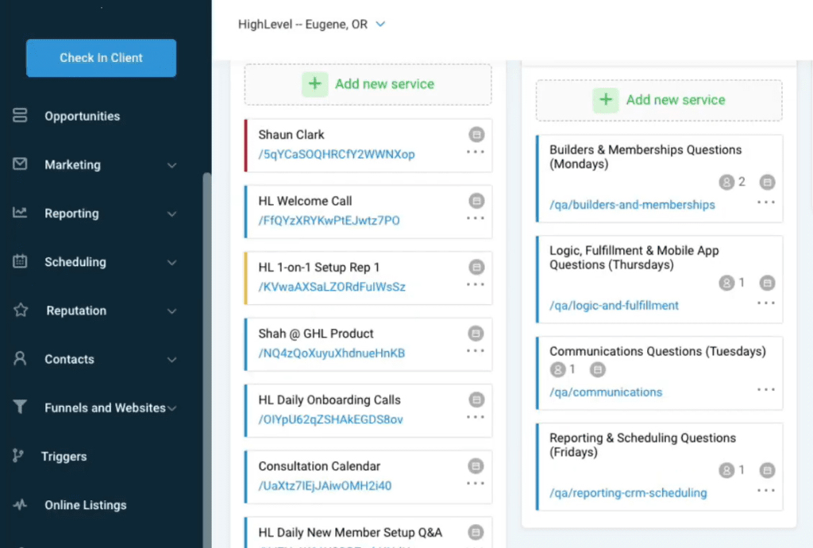Expand the Scheduling submenu chevron
Viewport: 813px width, 548px height.
(x=172, y=262)
